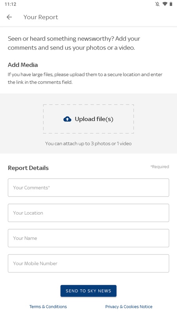Submit with Send to Sky News
The height and width of the screenshot is (315, 177).
pyautogui.click(x=88, y=291)
